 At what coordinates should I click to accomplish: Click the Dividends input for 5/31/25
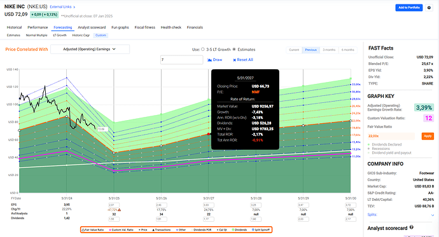click(x=114, y=219)
